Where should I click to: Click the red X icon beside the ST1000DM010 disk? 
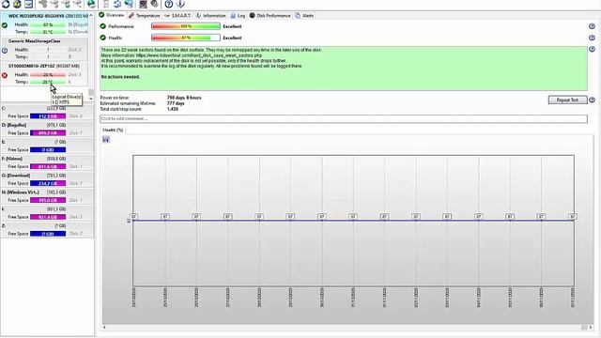pos(5,75)
